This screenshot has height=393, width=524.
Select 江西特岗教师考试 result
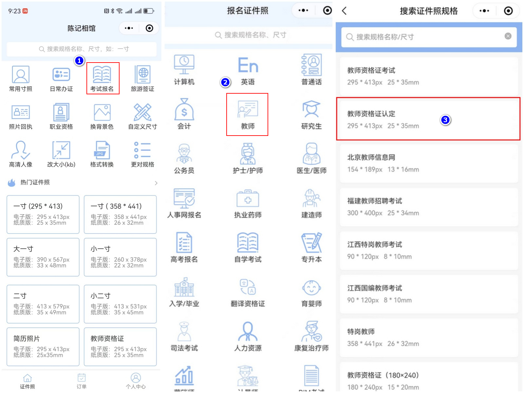click(429, 251)
